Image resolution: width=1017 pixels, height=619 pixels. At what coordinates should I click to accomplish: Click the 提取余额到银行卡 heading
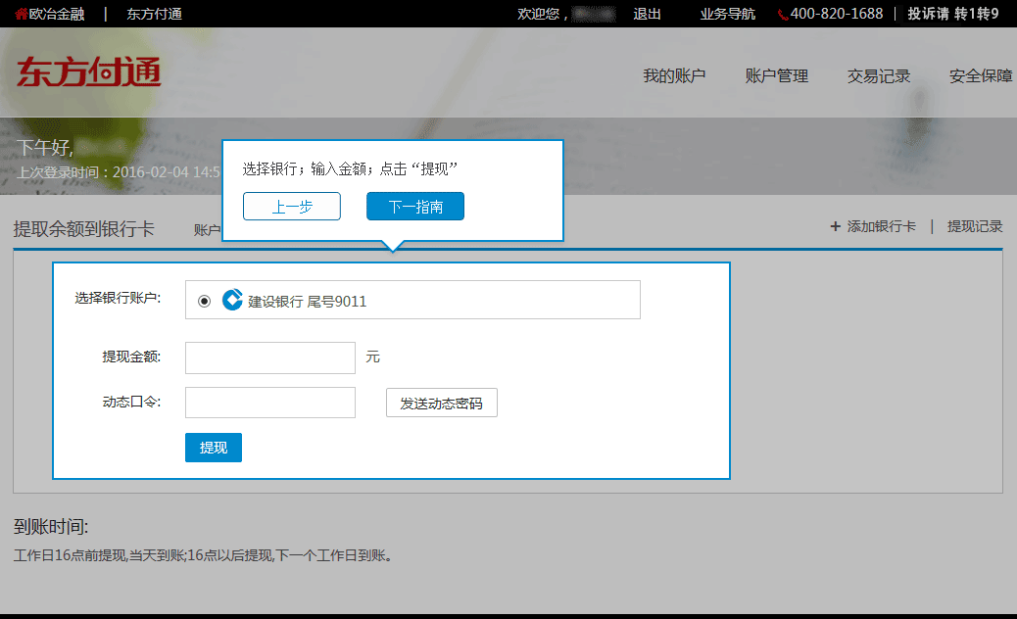pyautogui.click(x=83, y=228)
